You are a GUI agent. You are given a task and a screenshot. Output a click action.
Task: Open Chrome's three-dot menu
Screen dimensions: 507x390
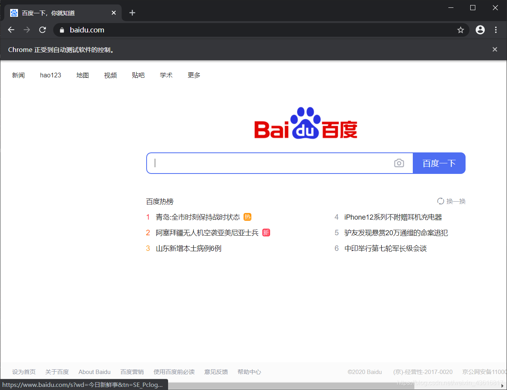(496, 30)
